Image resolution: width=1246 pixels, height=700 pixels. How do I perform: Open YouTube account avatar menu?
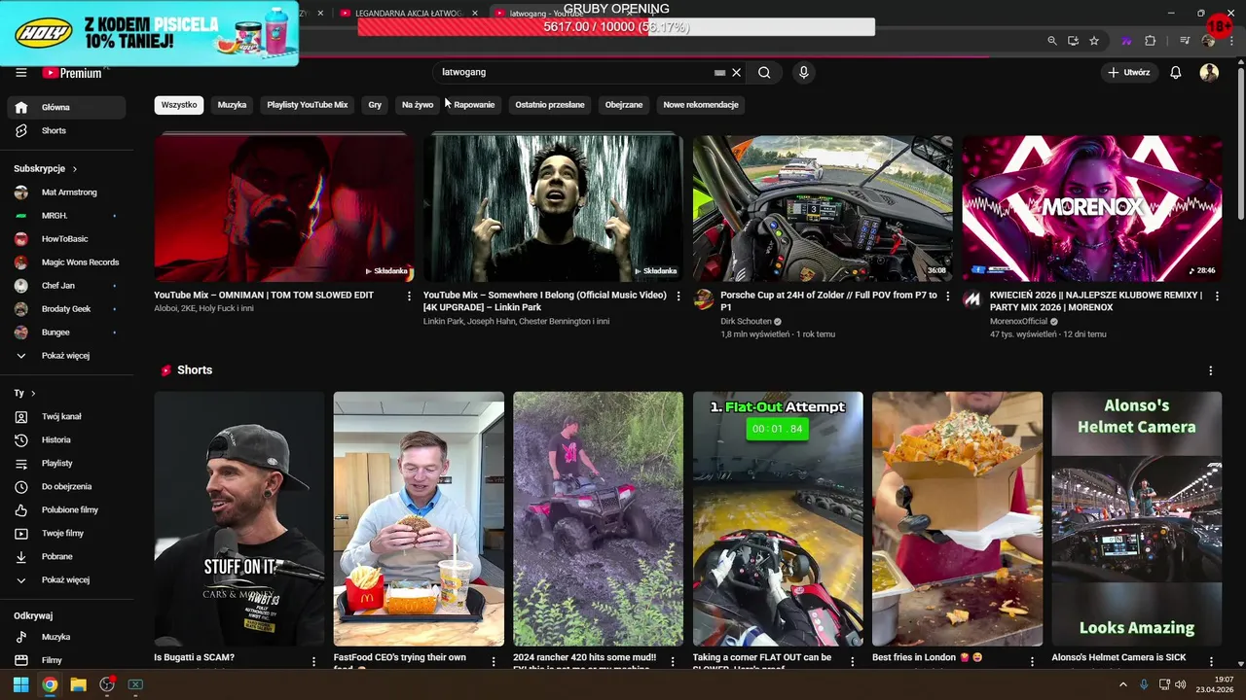(x=1209, y=72)
